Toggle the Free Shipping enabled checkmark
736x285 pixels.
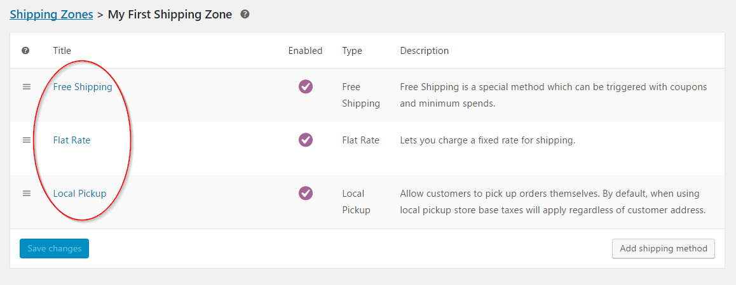[x=305, y=87]
